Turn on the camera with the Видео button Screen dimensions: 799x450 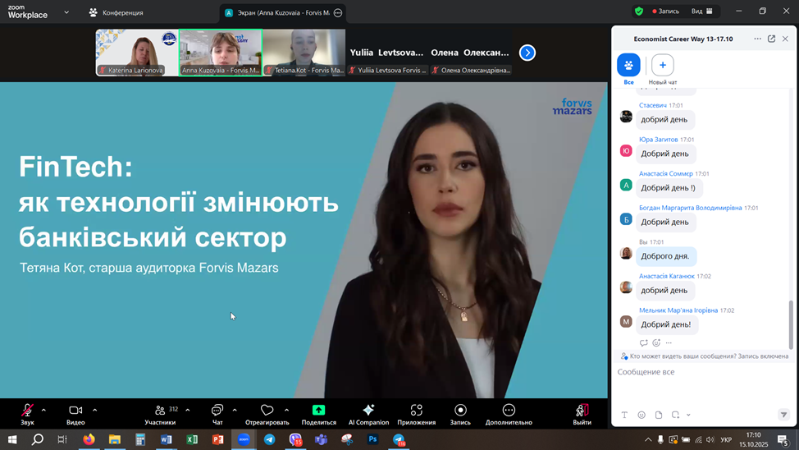click(x=75, y=413)
